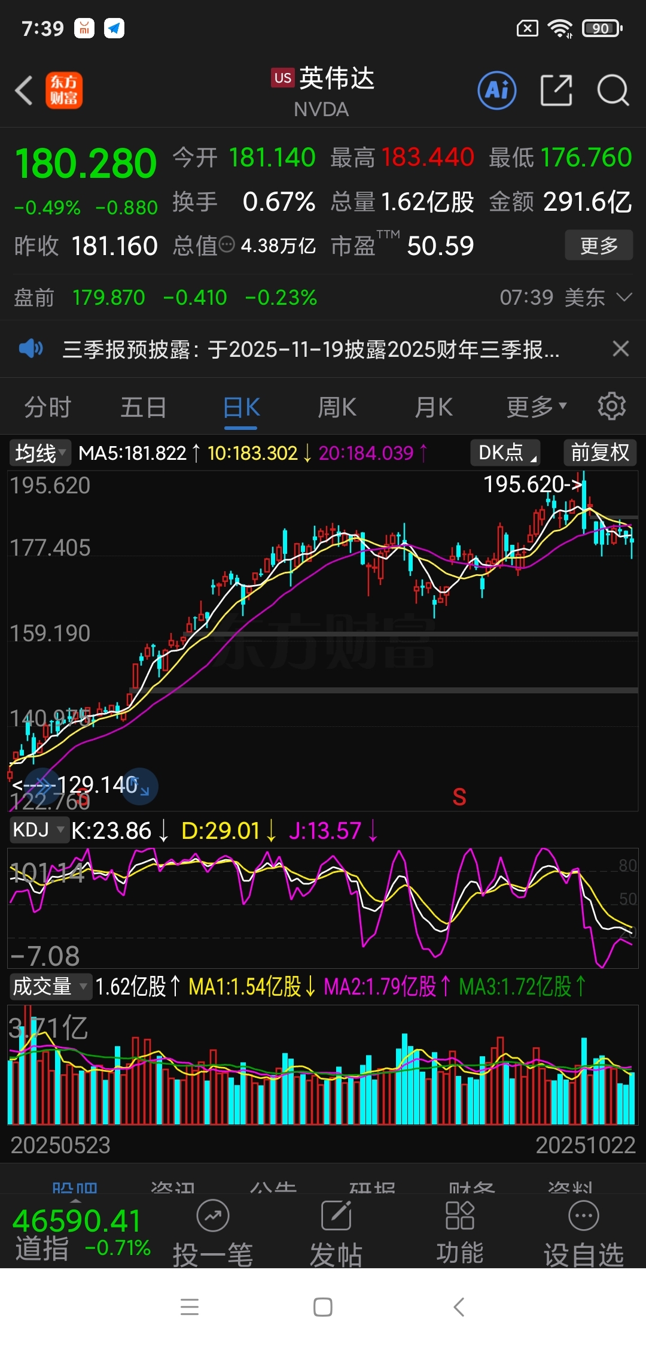Tap the battery status indicator
646x1346 pixels.
pyautogui.click(x=602, y=28)
